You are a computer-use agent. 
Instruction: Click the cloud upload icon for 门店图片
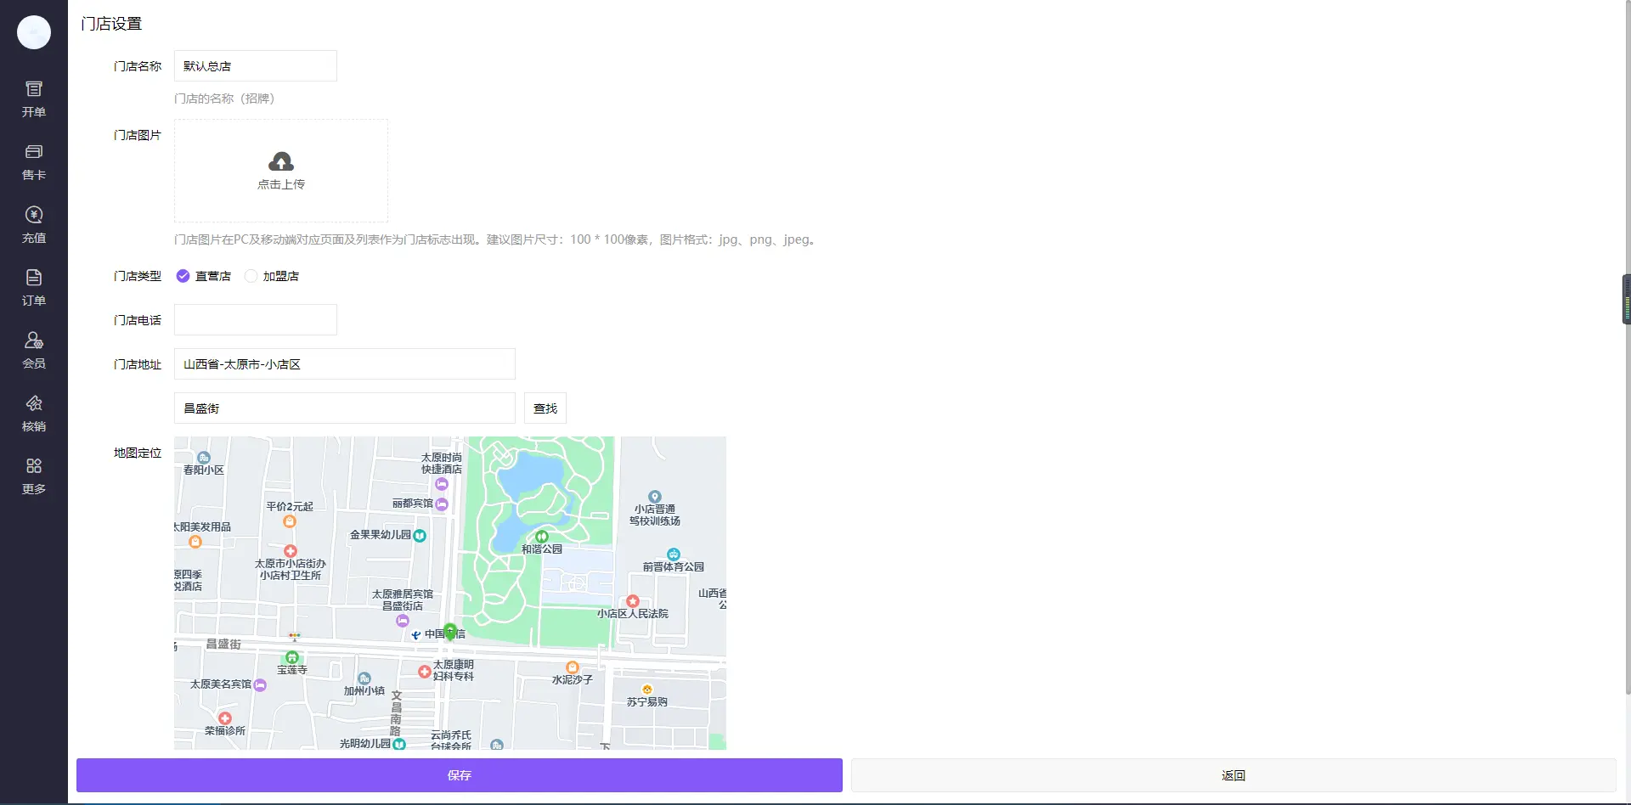[x=281, y=161]
